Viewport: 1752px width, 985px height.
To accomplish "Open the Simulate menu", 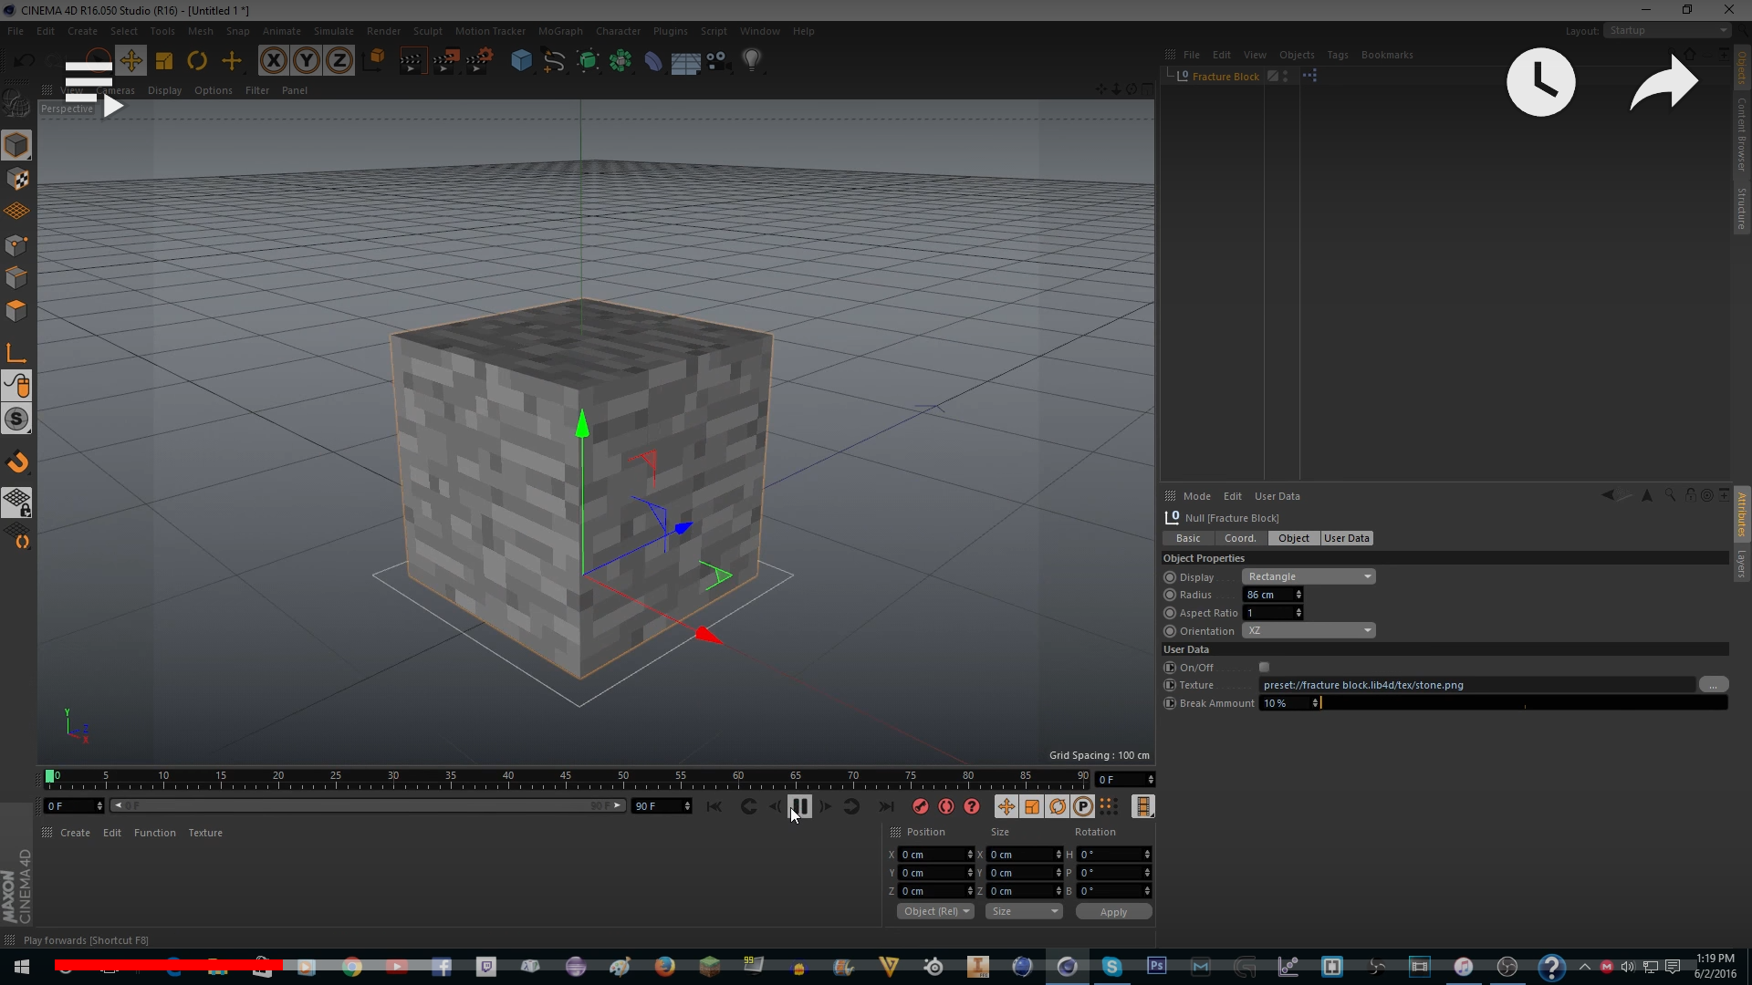I will click(x=333, y=31).
